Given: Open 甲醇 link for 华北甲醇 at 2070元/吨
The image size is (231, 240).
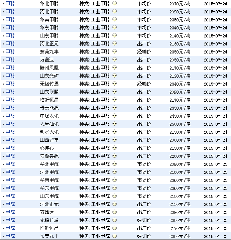Looking at the screenshot, I should pyautogui.click(x=10, y=4).
